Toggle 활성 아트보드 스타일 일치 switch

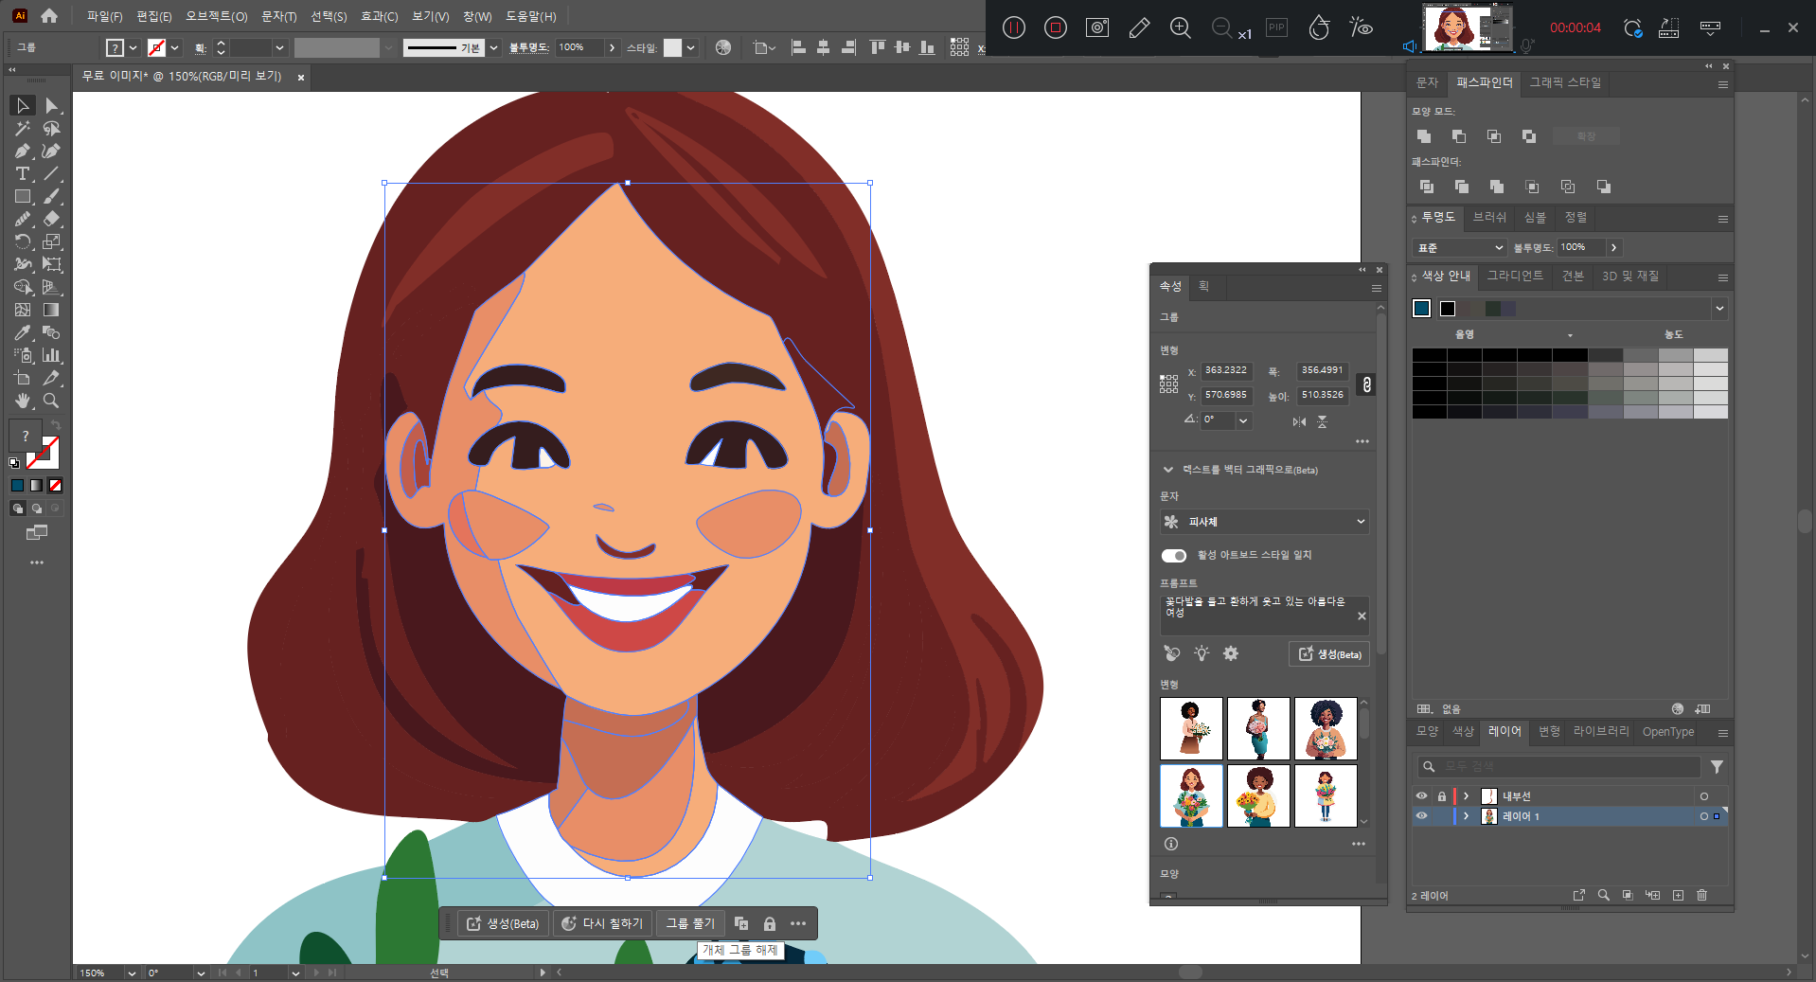tap(1174, 555)
